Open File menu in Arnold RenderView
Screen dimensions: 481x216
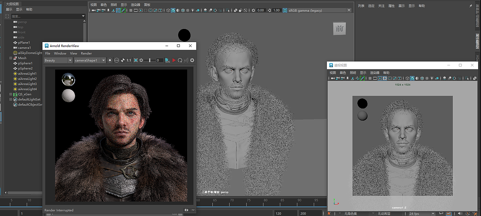[x=48, y=53]
